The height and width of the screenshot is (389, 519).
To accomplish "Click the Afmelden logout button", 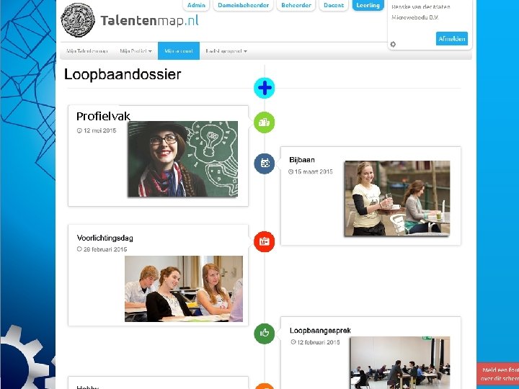I will pyautogui.click(x=452, y=39).
